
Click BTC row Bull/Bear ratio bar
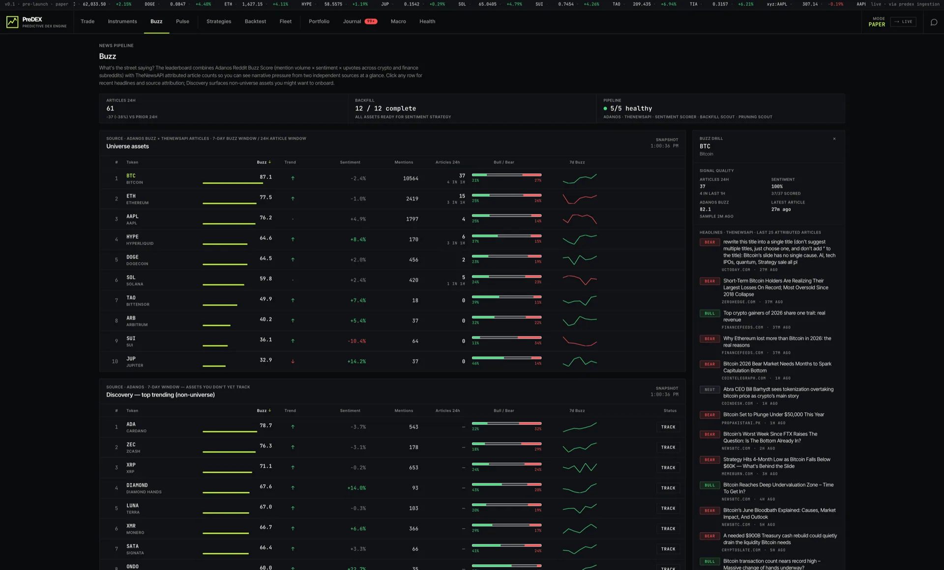pos(506,175)
